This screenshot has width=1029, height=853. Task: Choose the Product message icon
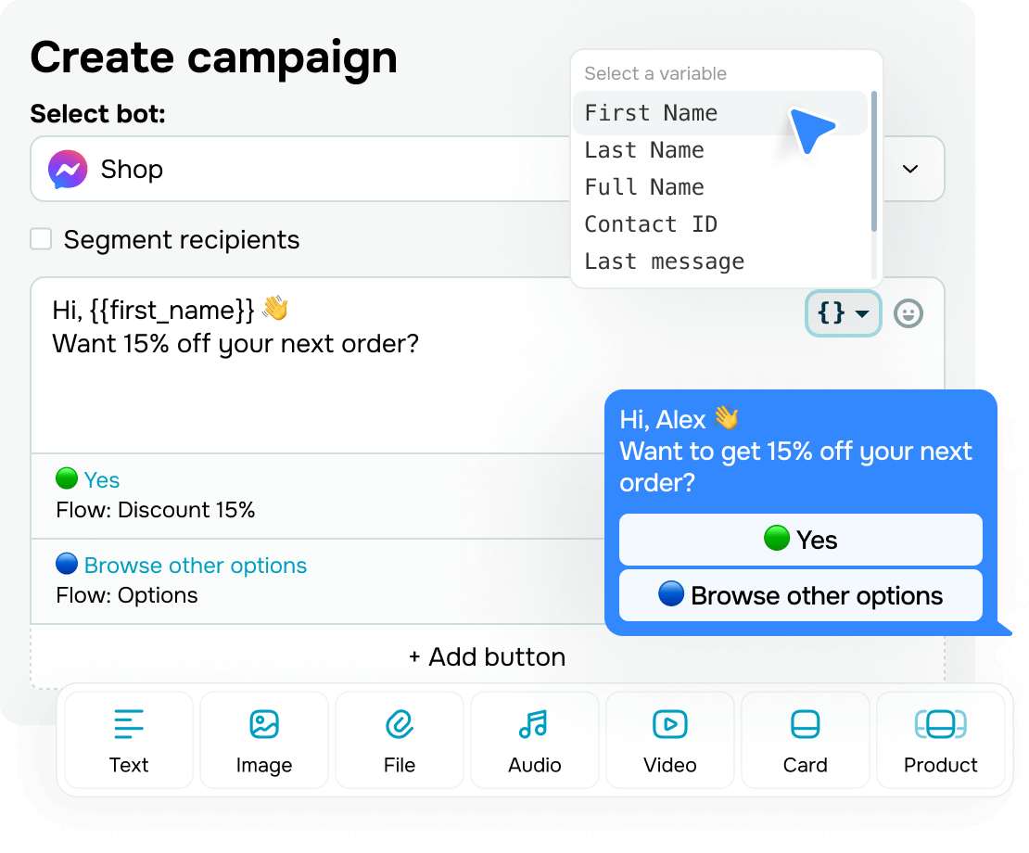[940, 739]
